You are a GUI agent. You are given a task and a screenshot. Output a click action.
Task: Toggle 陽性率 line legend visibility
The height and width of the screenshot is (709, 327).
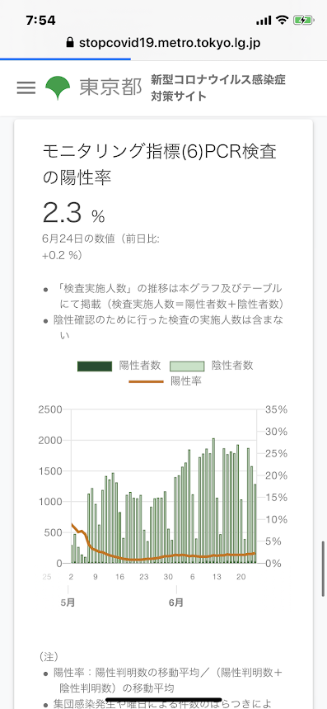click(165, 381)
